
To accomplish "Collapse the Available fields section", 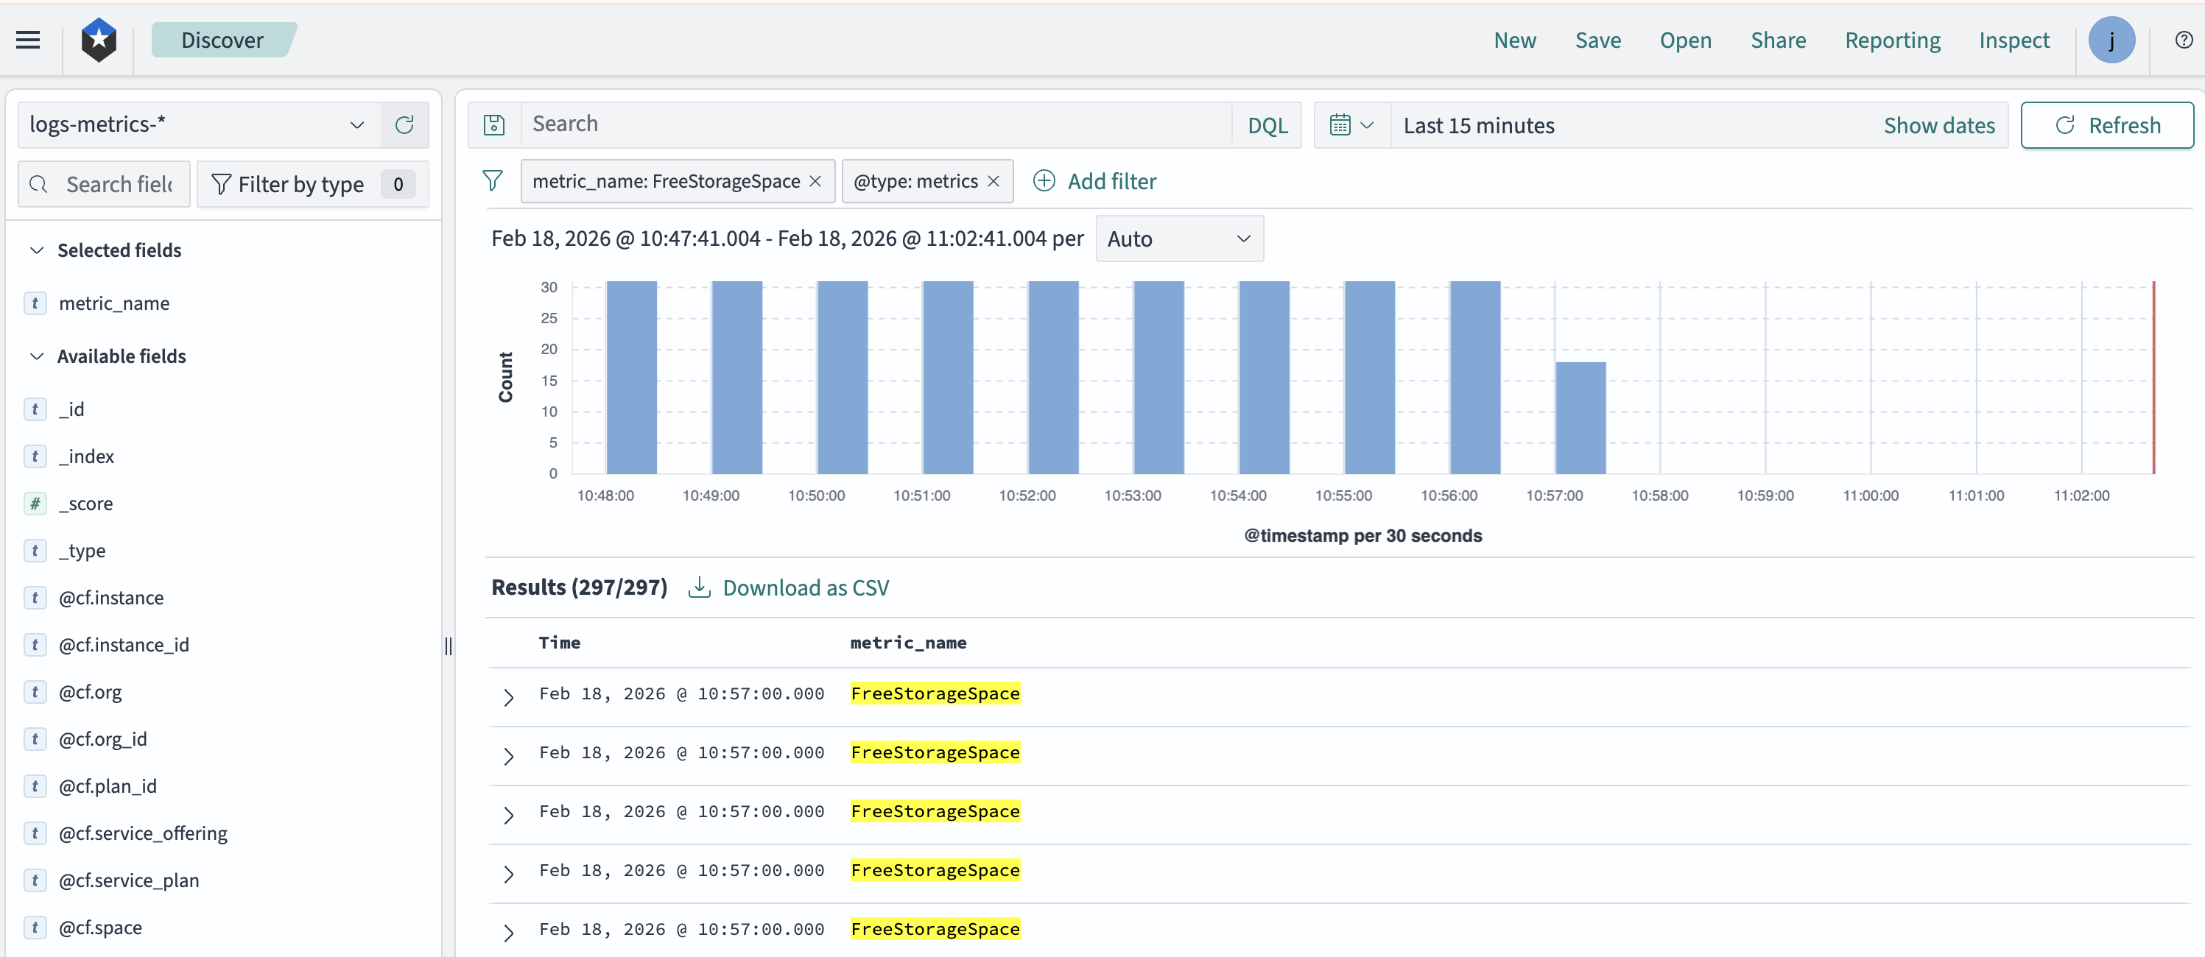I will click(36, 356).
